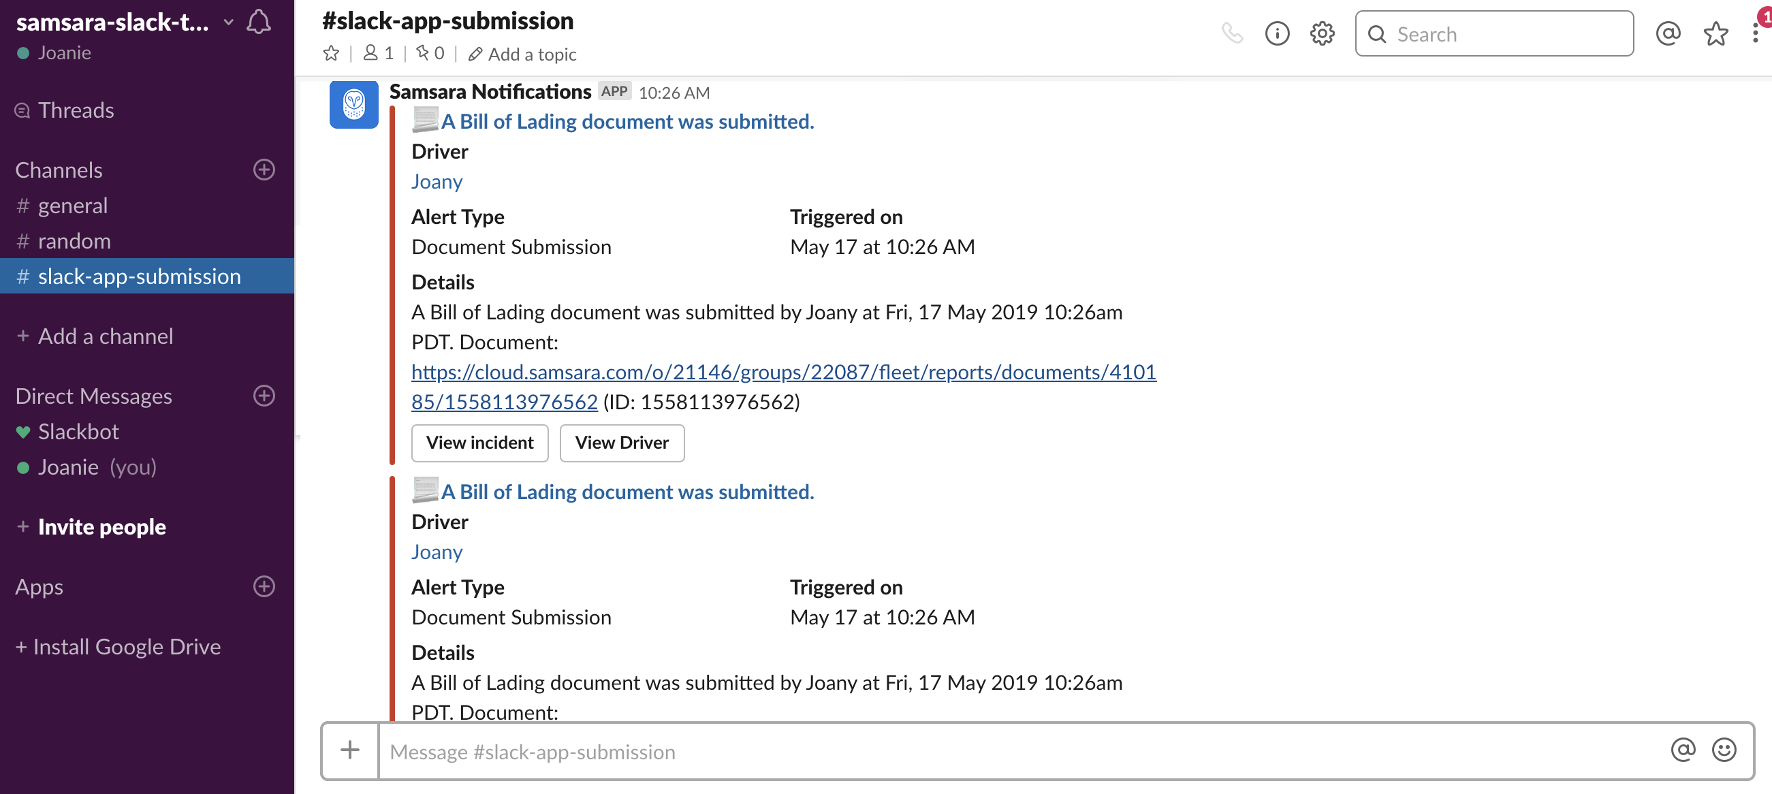Image resolution: width=1772 pixels, height=794 pixels.
Task: Select the general channel
Action: [x=72, y=205]
